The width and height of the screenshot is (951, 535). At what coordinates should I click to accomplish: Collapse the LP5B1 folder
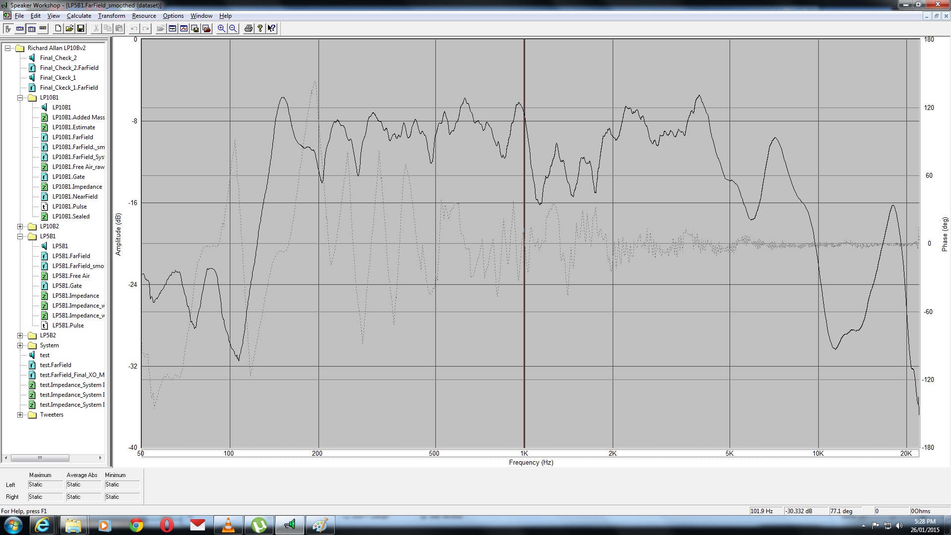(x=20, y=236)
